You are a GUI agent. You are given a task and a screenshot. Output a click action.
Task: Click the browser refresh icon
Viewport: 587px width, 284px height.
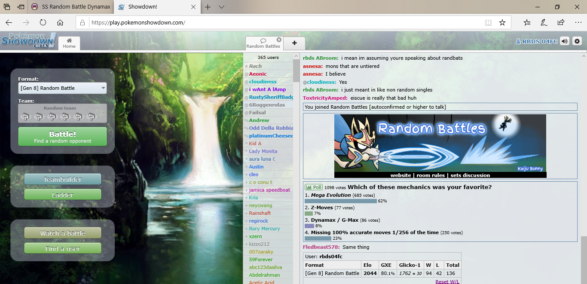(x=43, y=22)
